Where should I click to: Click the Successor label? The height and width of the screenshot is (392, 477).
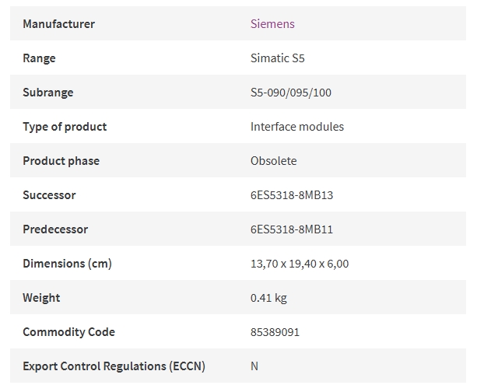click(49, 195)
